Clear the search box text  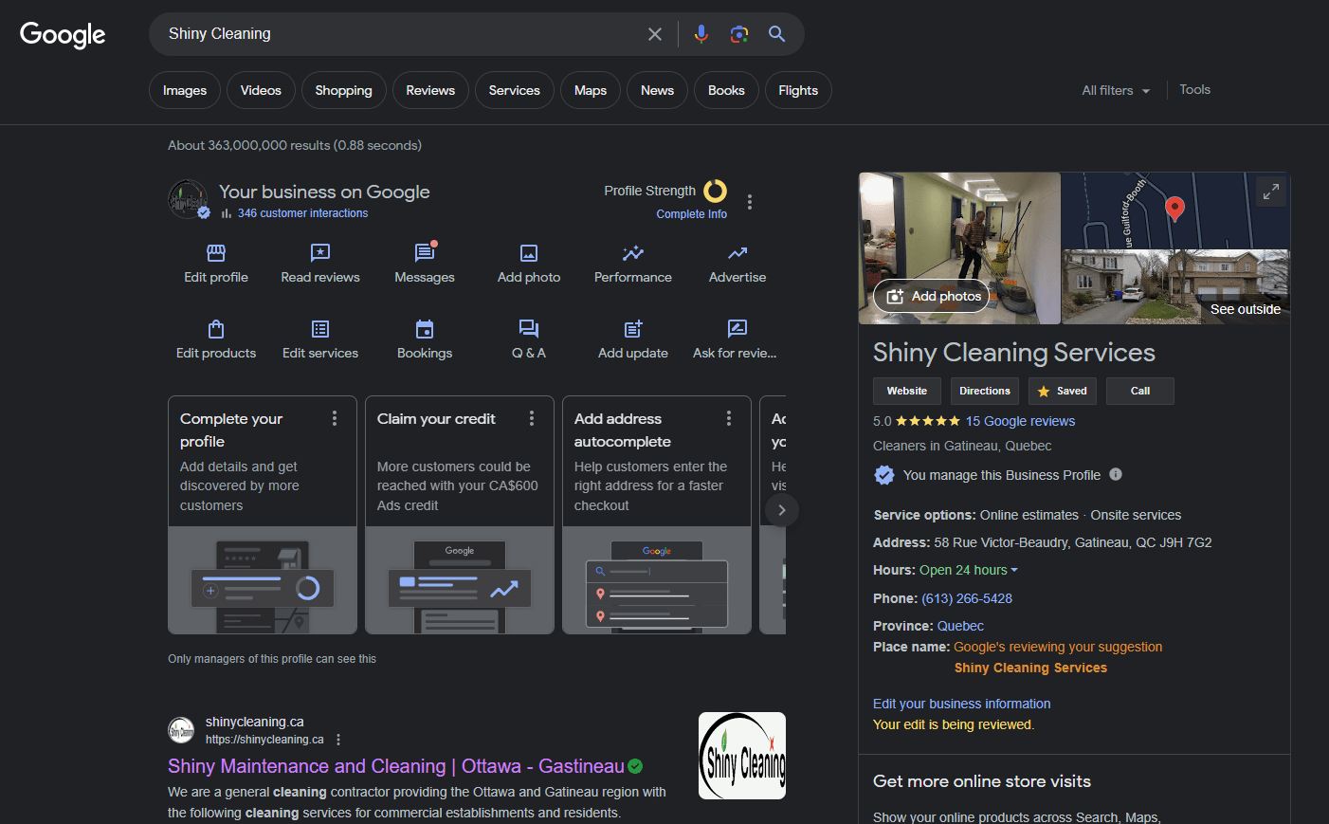654,34
